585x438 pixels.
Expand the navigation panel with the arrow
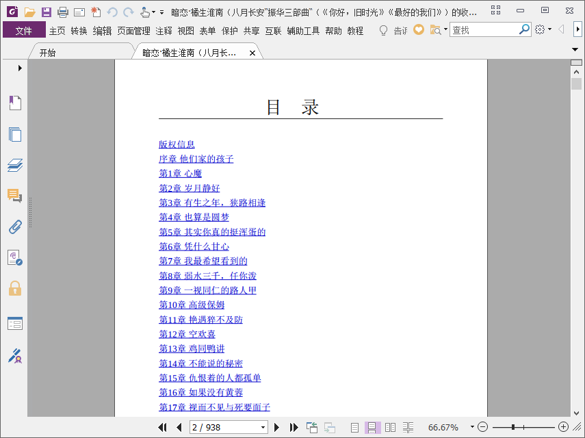[x=20, y=68]
